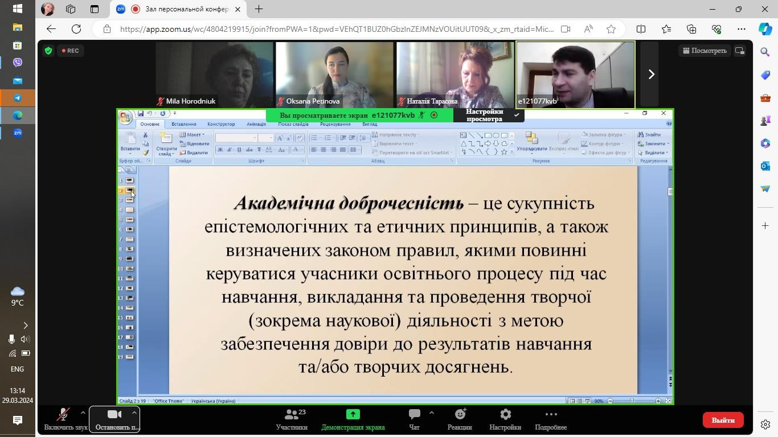Open the font size combo box

click(266, 138)
